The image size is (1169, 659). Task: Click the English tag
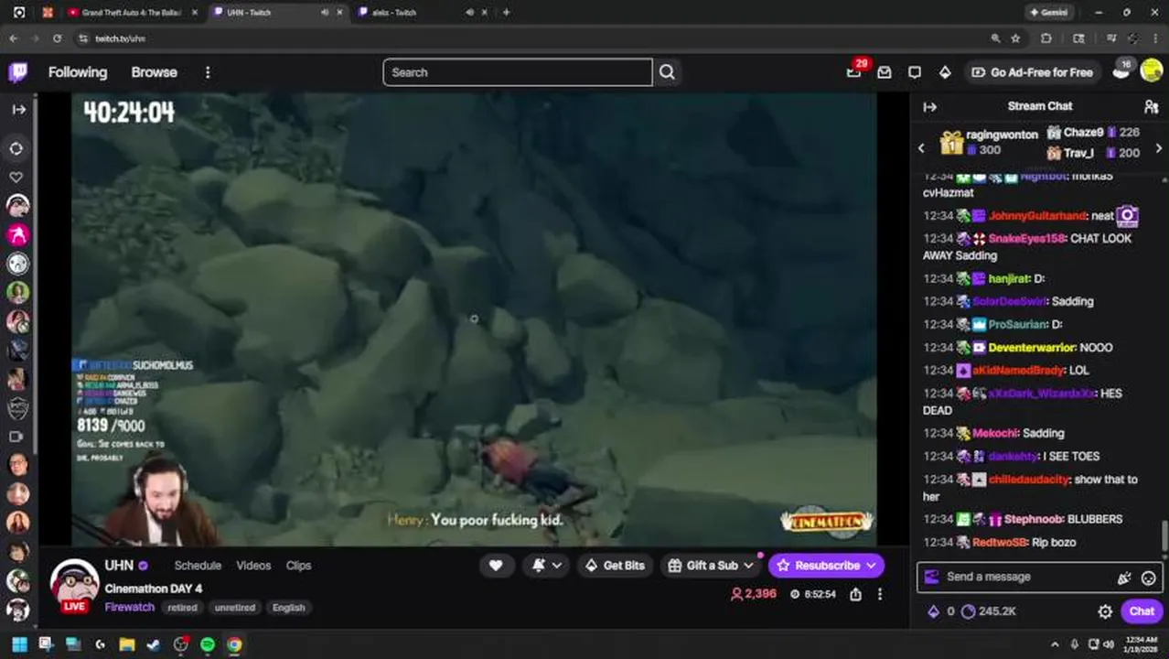(x=289, y=608)
